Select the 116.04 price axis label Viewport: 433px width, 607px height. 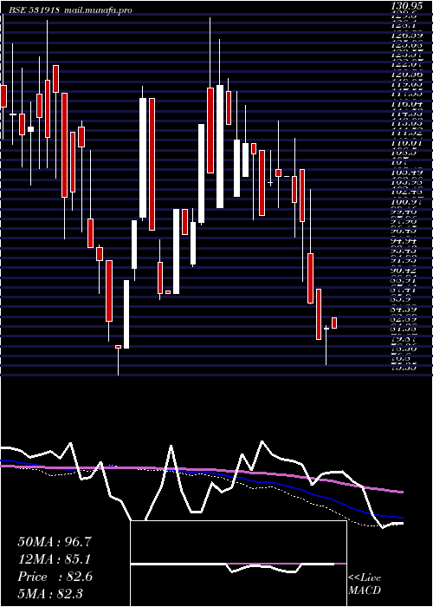tap(408, 105)
